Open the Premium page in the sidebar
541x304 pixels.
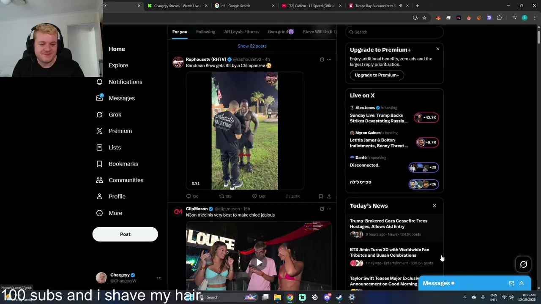pos(120,131)
